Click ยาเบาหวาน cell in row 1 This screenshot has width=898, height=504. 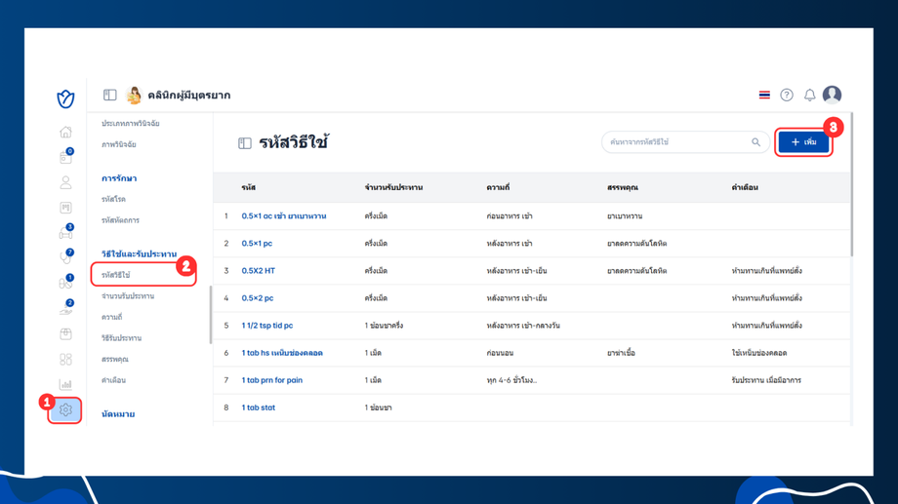point(625,216)
